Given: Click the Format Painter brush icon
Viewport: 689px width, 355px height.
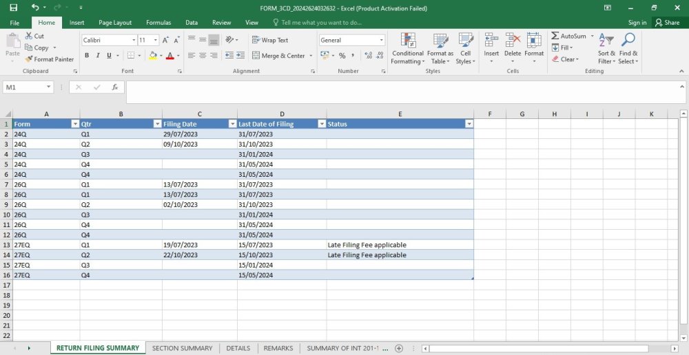Looking at the screenshot, I should [29, 59].
